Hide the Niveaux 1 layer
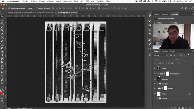 (155, 88)
